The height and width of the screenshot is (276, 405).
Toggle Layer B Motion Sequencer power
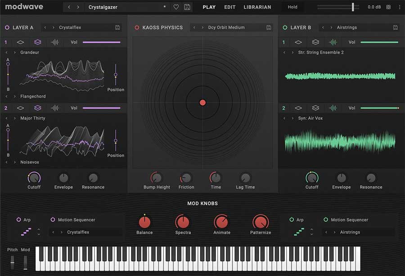[x=326, y=219]
